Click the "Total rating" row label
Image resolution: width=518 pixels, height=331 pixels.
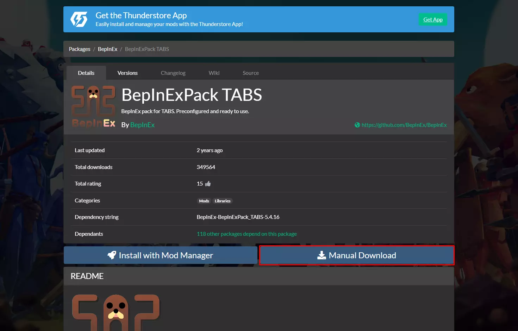pos(88,184)
